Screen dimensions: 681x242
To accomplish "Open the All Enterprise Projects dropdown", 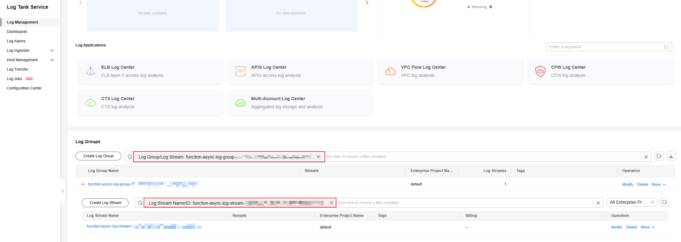I will point(632,202).
